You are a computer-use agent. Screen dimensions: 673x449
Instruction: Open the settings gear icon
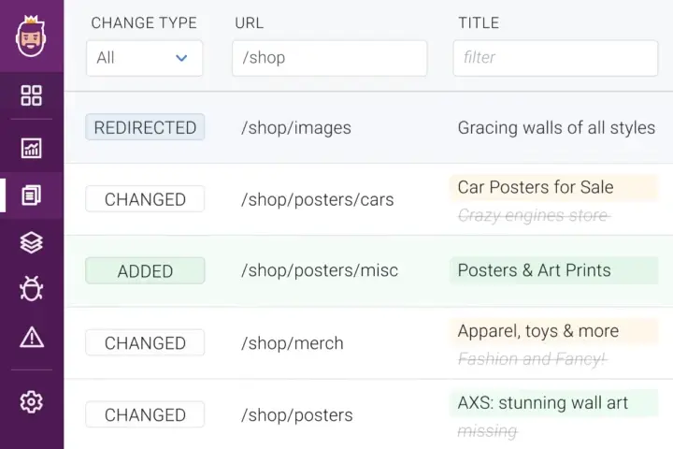(x=32, y=402)
